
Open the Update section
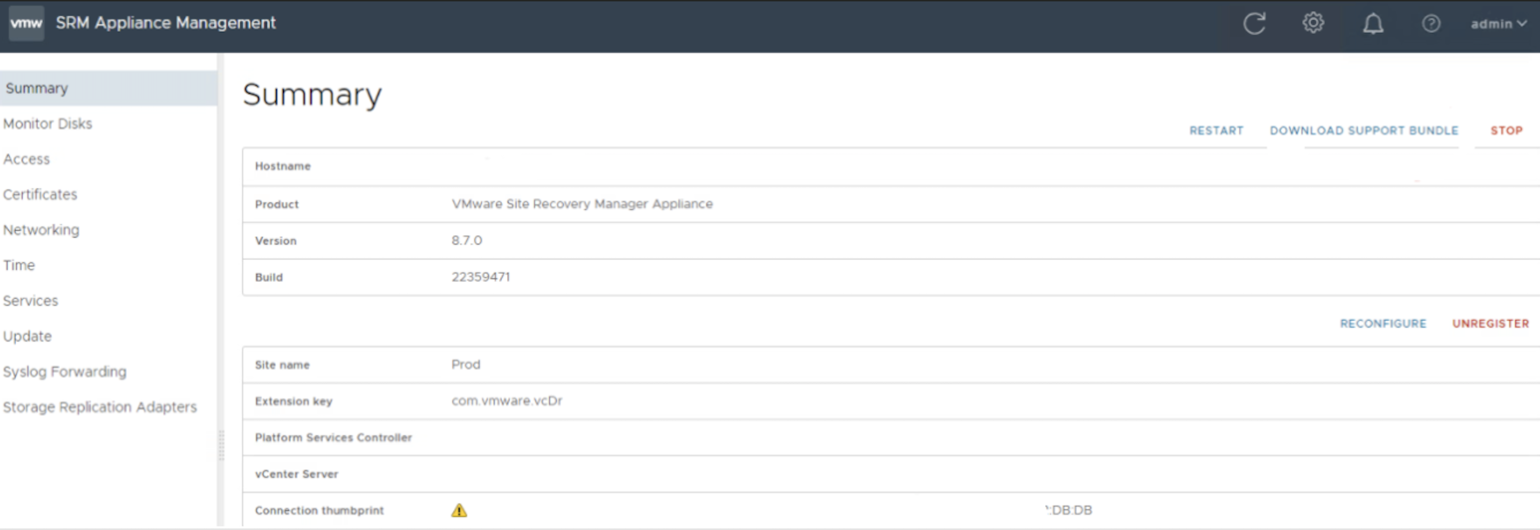point(28,336)
